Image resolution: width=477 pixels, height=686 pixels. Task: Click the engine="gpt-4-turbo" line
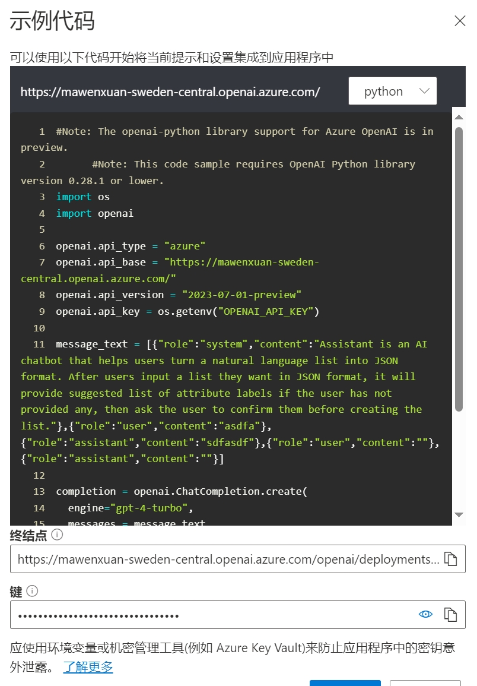point(131,508)
